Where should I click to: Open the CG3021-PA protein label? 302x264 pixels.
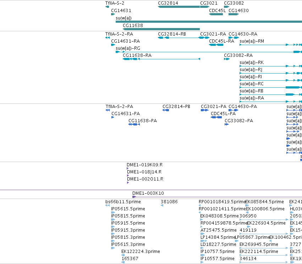214,107
